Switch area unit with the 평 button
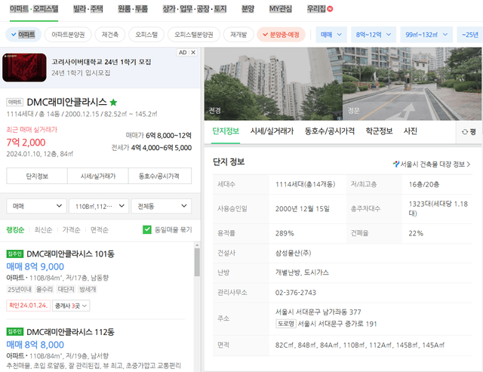 pos(469,132)
